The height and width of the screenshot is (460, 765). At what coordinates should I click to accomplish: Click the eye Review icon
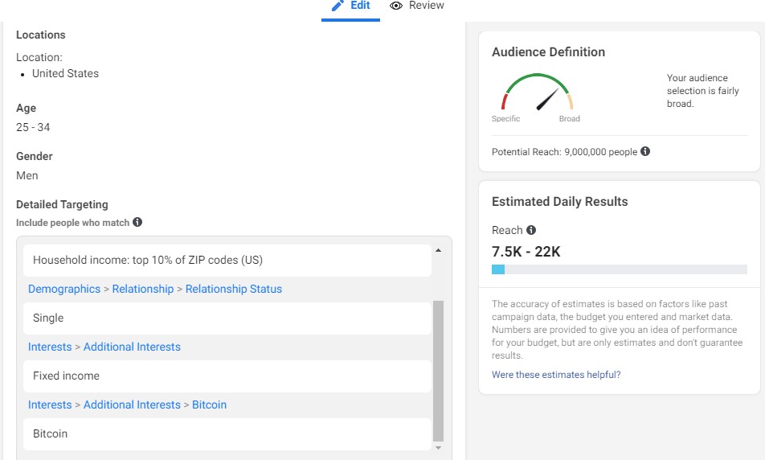396,6
